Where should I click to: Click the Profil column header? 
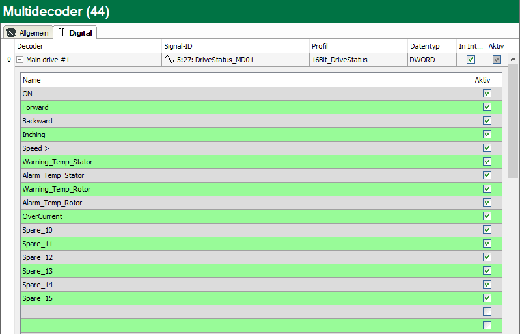pyautogui.click(x=359, y=46)
